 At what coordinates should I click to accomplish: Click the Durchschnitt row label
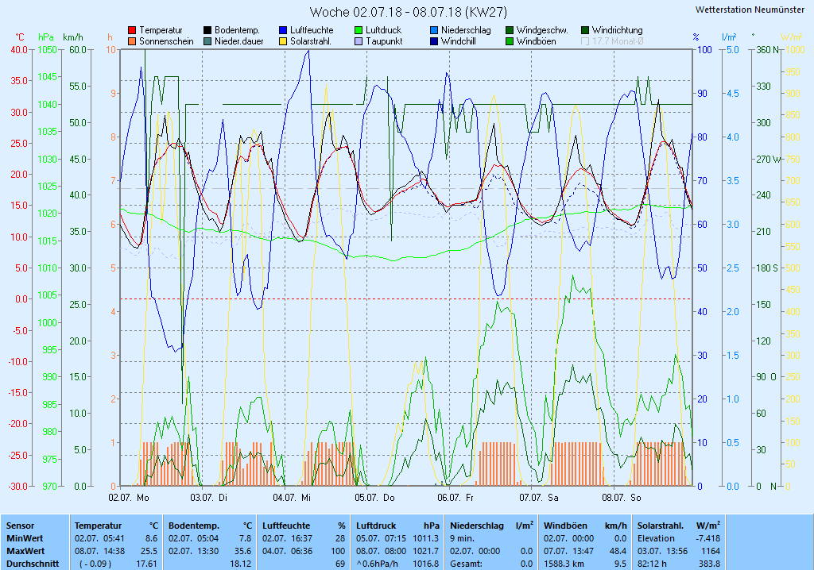tap(33, 564)
